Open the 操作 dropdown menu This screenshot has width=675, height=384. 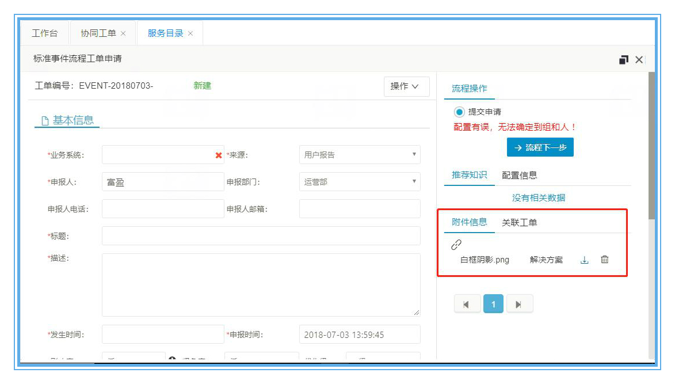coord(406,86)
